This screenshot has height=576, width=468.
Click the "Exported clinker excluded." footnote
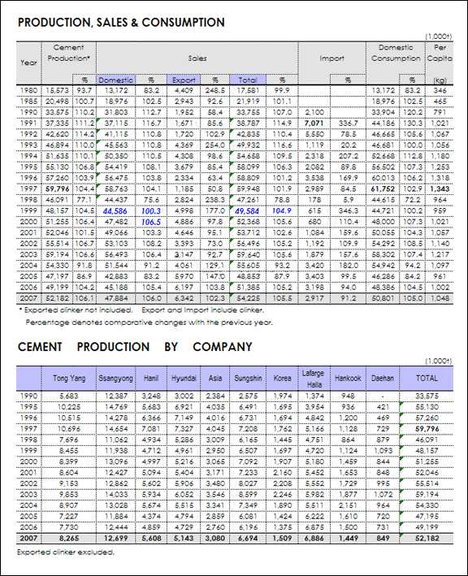[66, 552]
